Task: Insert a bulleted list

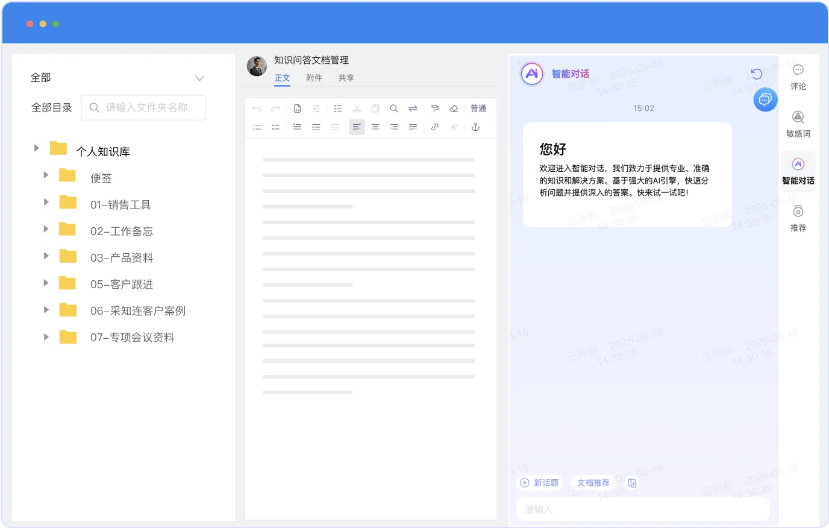Action: pyautogui.click(x=275, y=127)
